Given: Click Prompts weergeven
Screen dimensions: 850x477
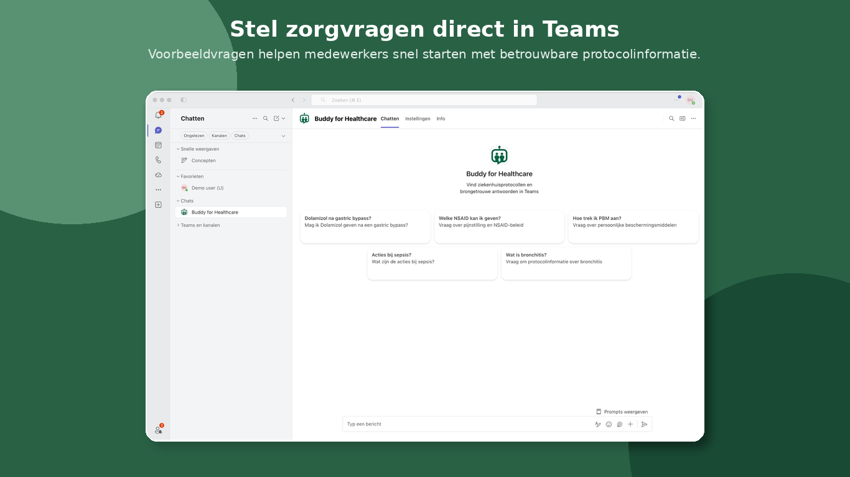Looking at the screenshot, I should click(622, 412).
